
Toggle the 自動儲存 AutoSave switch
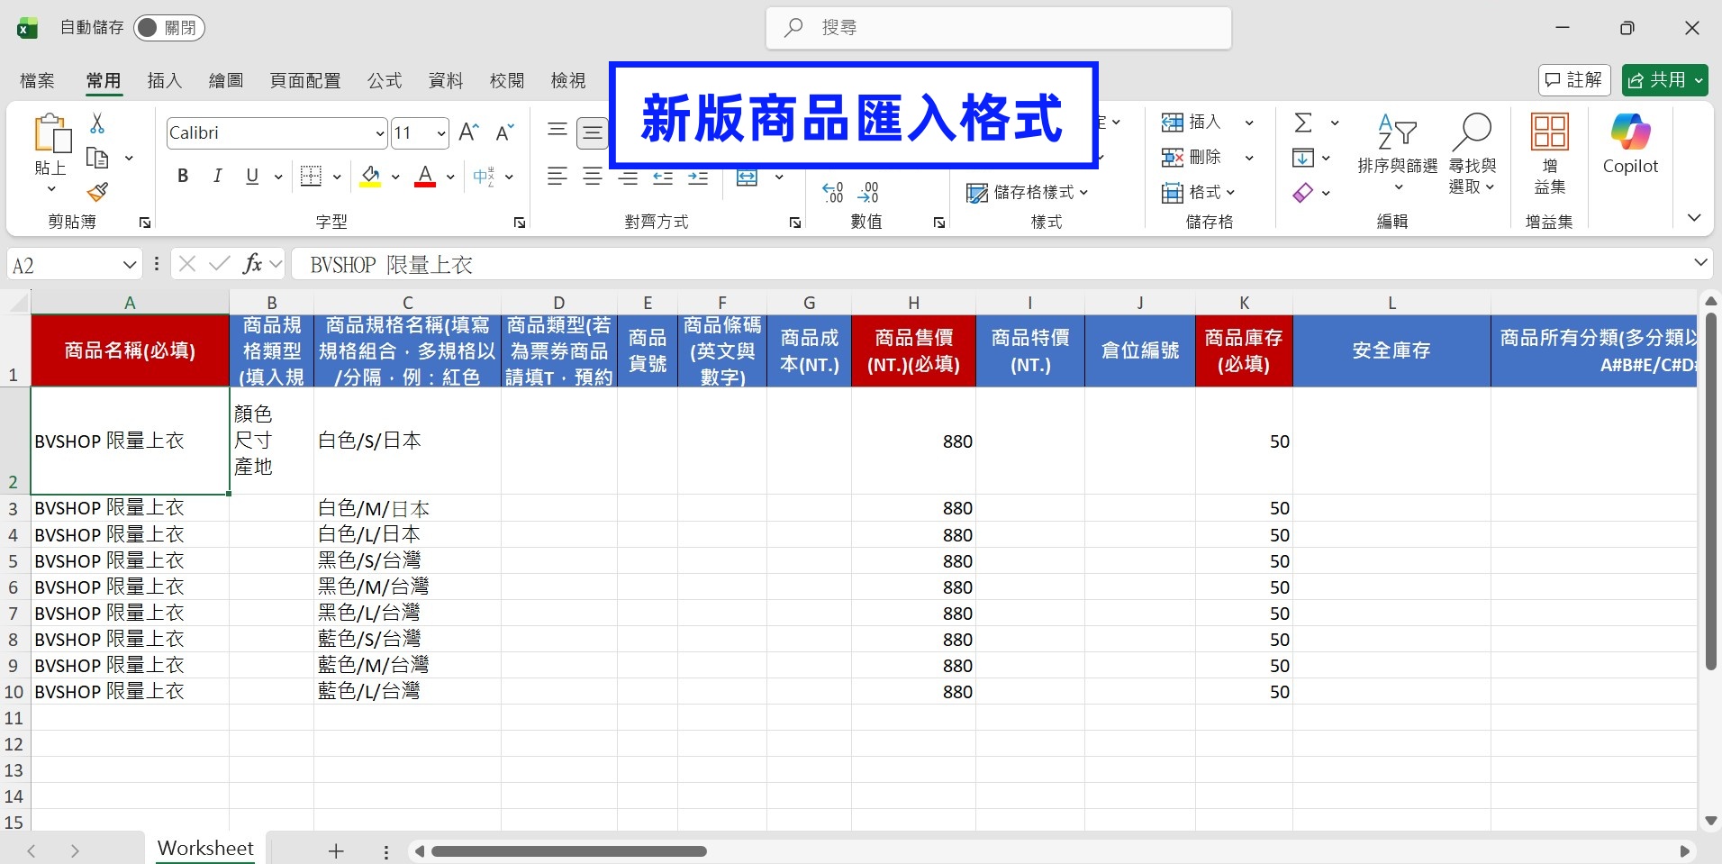click(x=169, y=28)
